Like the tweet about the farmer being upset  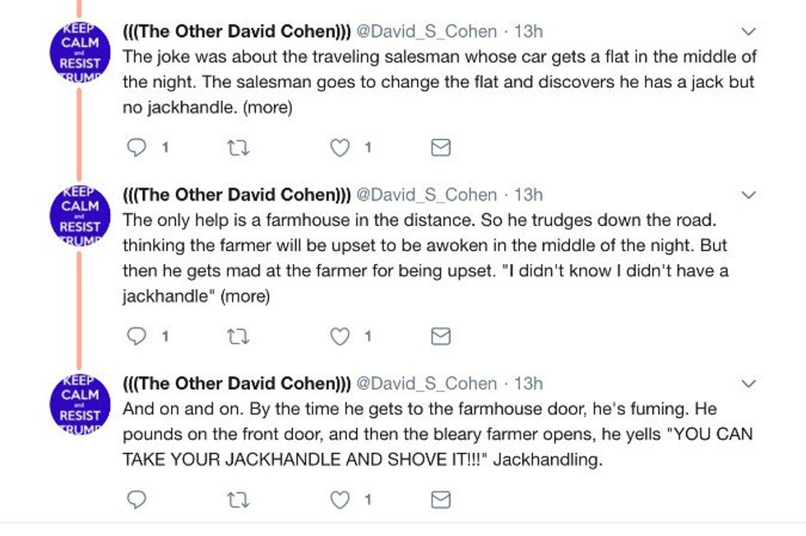click(x=339, y=336)
